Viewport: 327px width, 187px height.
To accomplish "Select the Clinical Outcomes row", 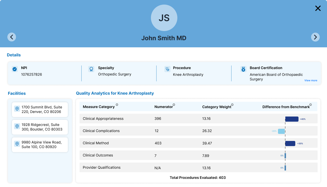I will (198, 155).
